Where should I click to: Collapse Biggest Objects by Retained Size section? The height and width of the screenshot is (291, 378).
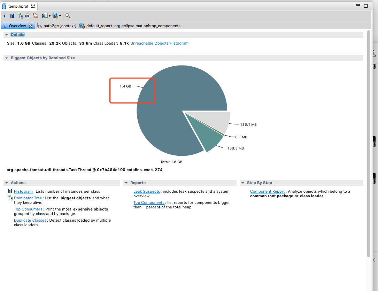tap(7, 58)
